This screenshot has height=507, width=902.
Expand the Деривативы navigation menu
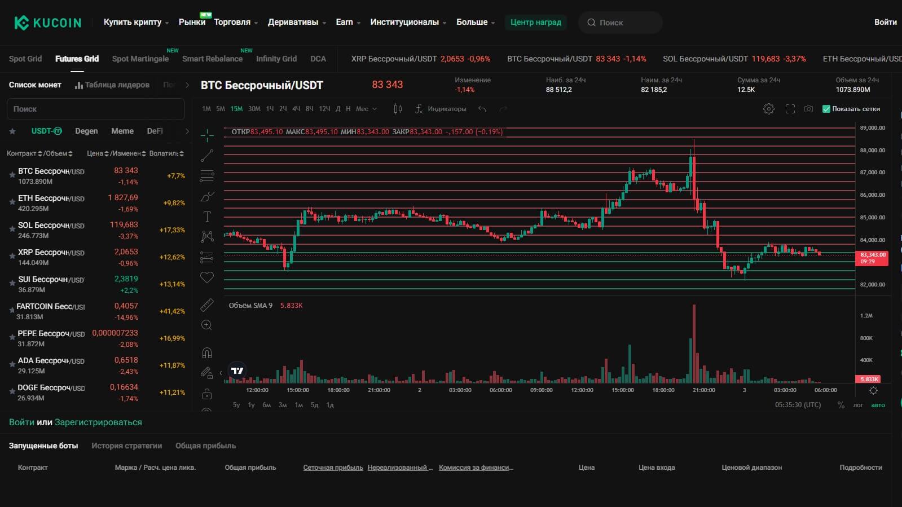pyautogui.click(x=297, y=22)
